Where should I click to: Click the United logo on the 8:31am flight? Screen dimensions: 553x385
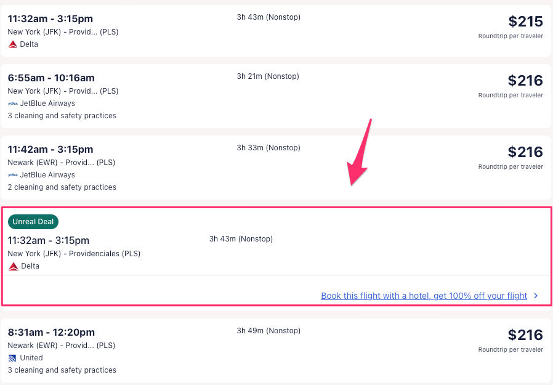[x=12, y=358]
